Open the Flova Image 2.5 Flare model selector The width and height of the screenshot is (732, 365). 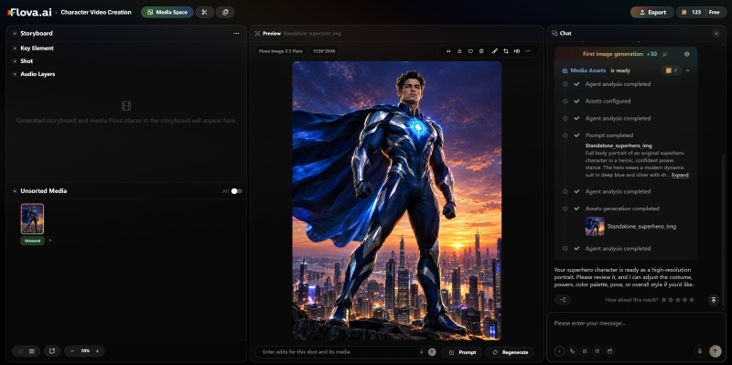(281, 51)
